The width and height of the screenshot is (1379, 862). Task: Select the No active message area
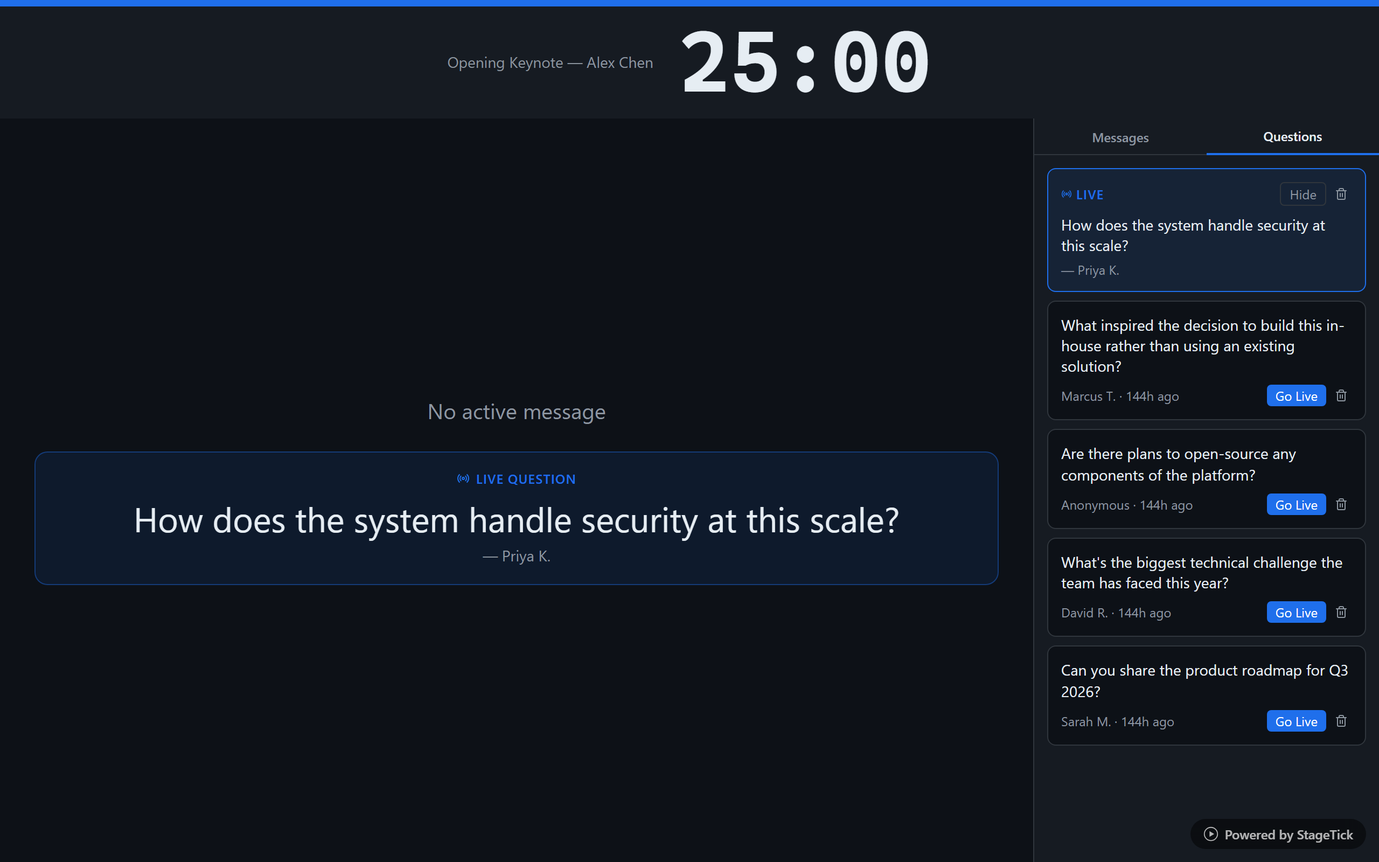click(x=516, y=411)
